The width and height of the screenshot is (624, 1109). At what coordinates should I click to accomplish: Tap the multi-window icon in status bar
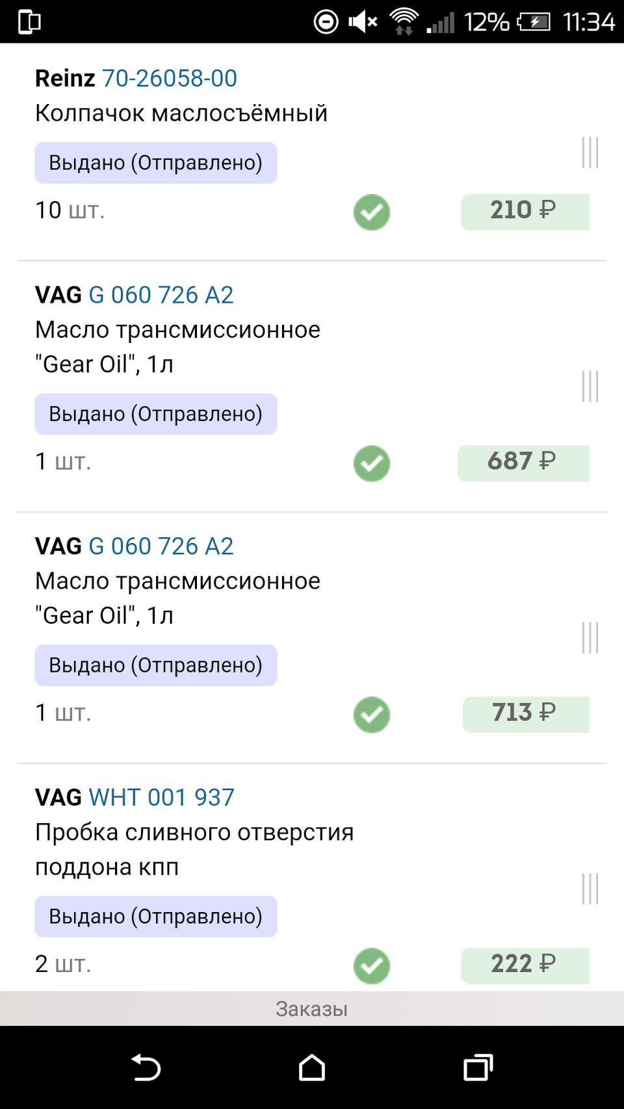(x=29, y=21)
